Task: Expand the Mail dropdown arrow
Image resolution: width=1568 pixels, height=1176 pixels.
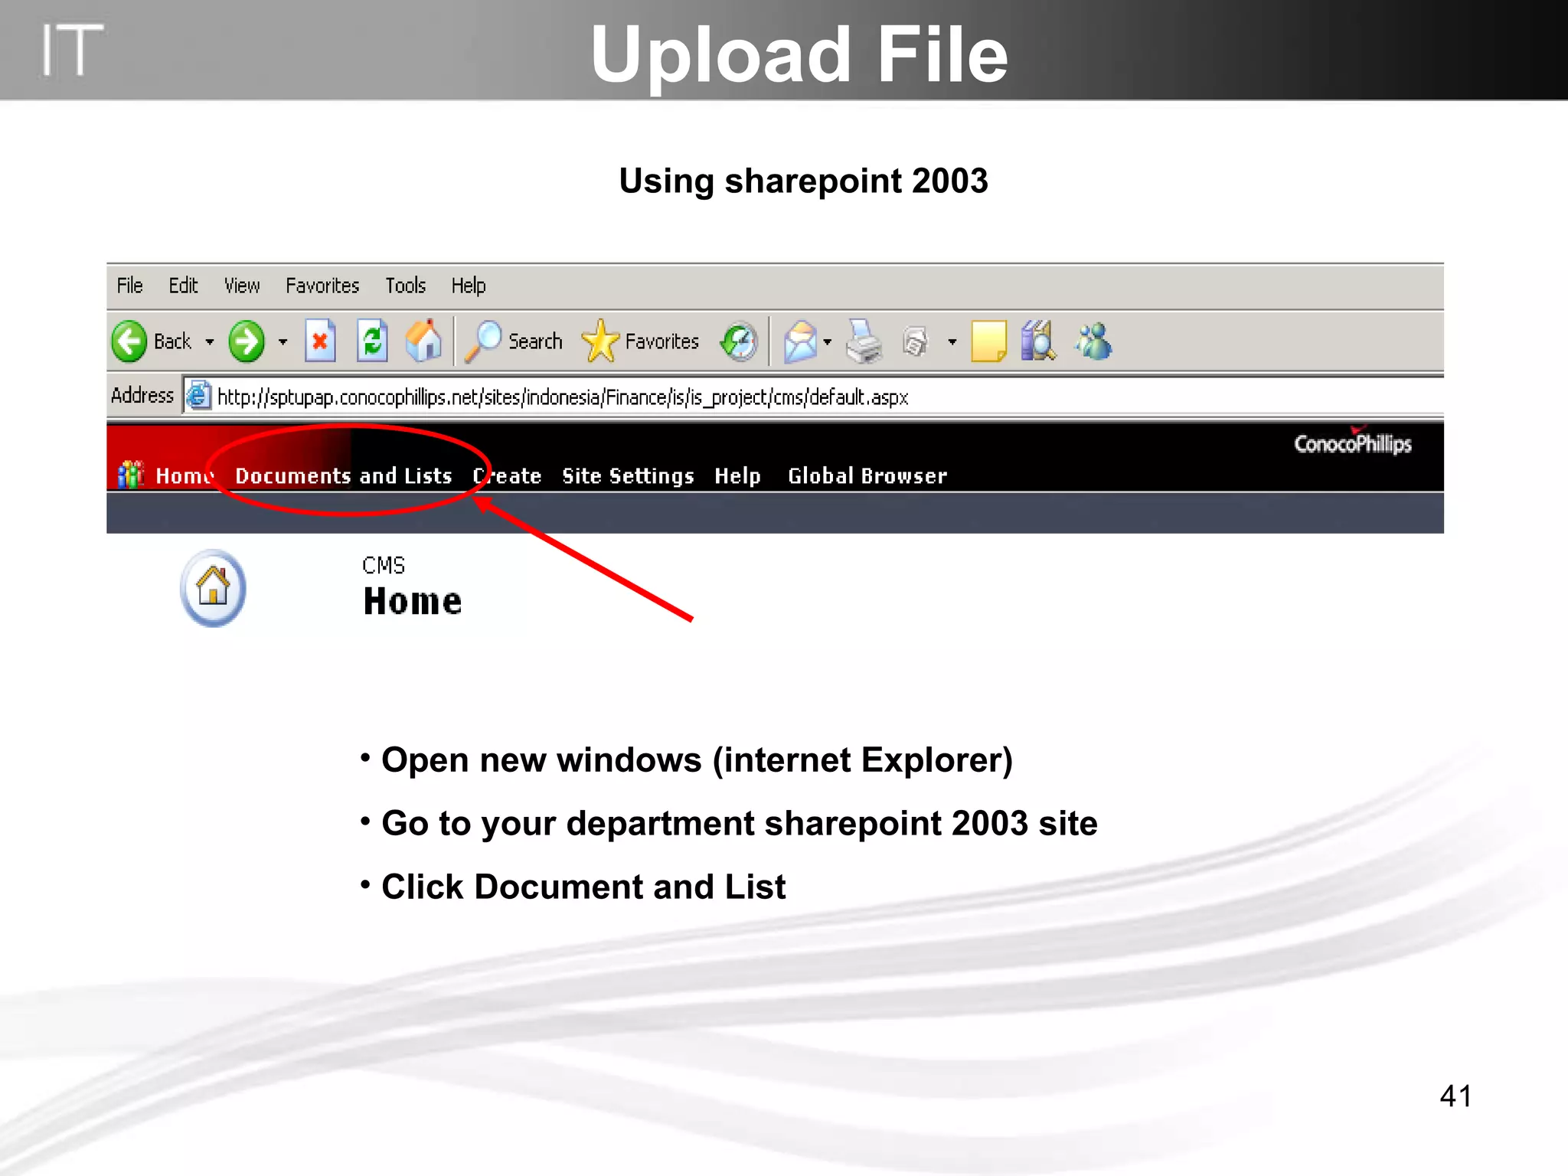Action: tap(828, 342)
